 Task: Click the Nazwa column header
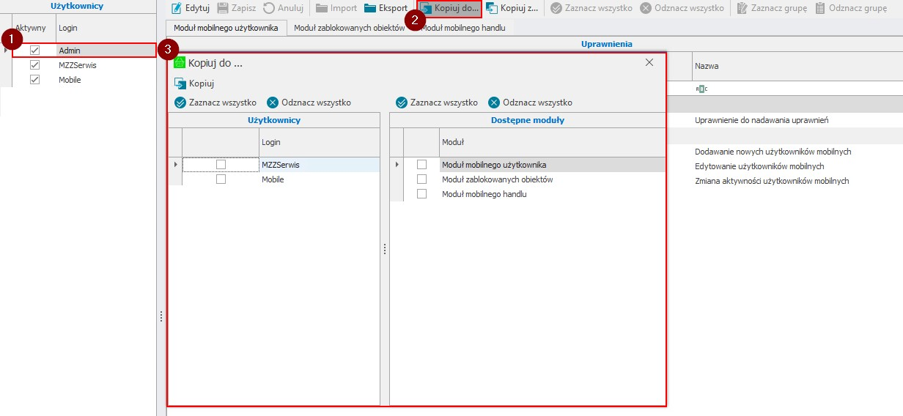coord(797,66)
